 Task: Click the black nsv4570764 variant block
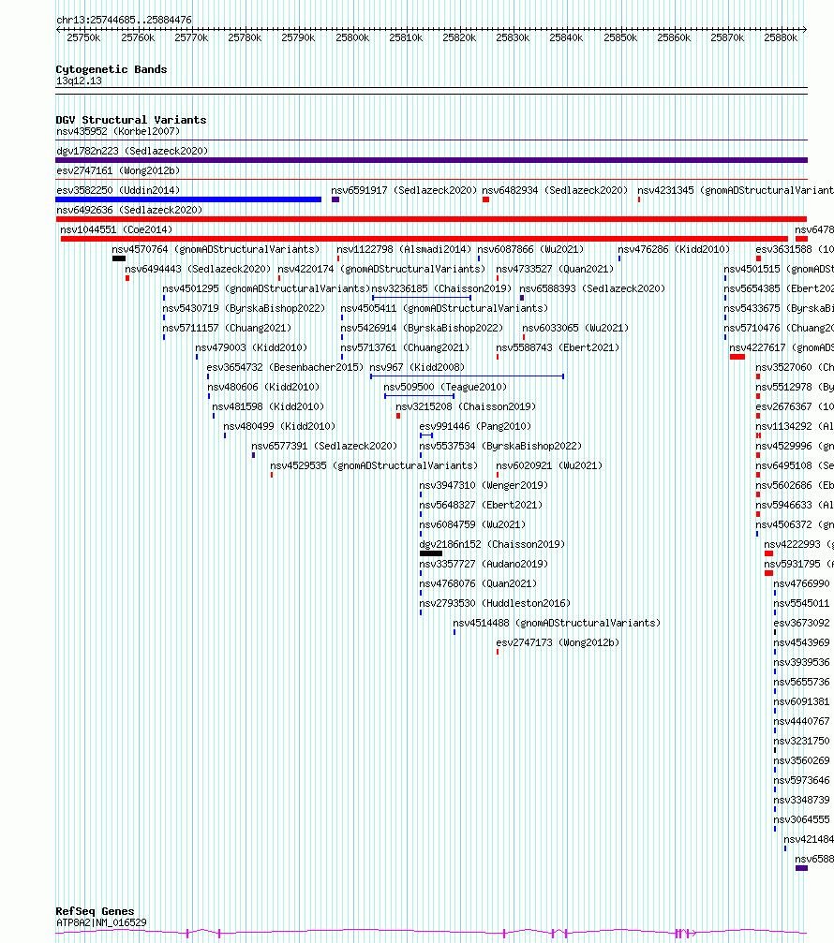[x=119, y=258]
